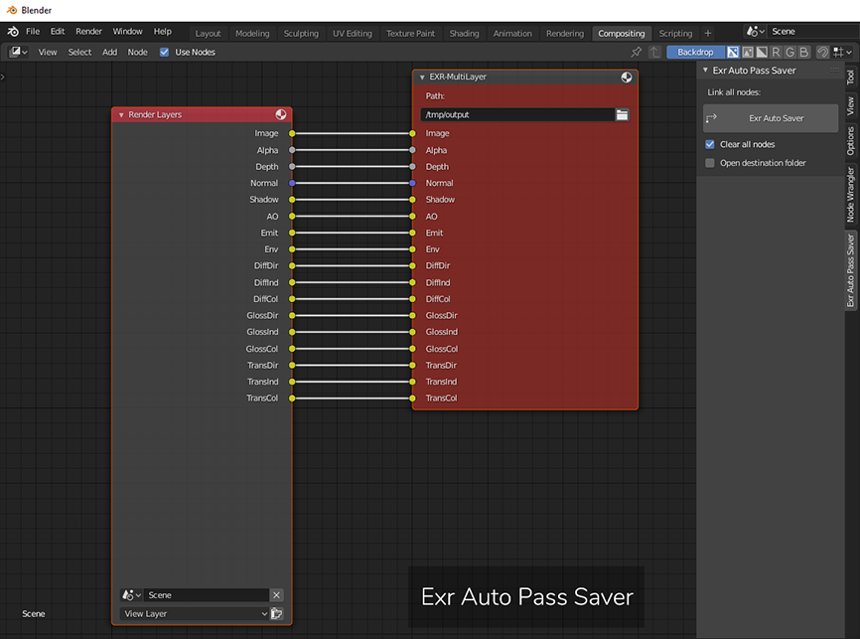Switch to the Shading workspace tab
This screenshot has height=639, width=860.
(x=464, y=34)
